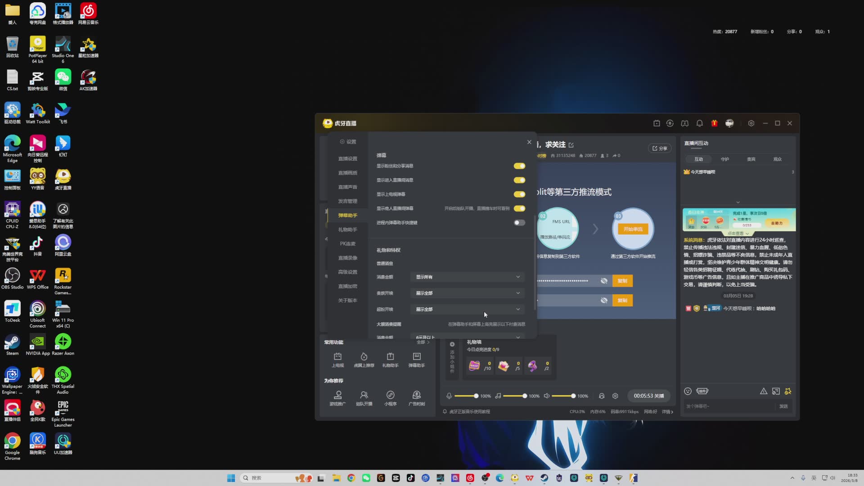Screen dimensions: 864x486
Task: Click the 上电视 function icon
Action: point(337,357)
